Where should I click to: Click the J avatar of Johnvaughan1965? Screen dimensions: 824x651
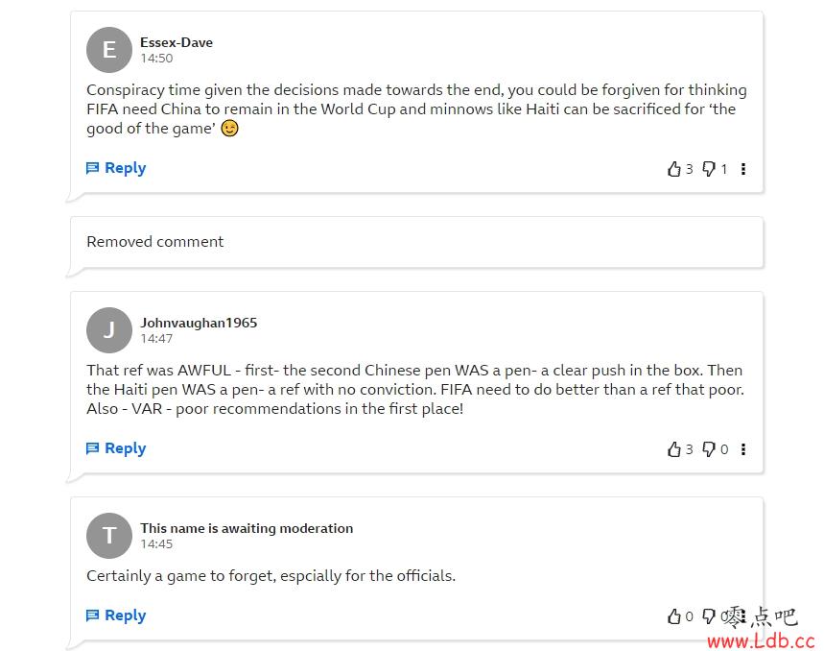click(109, 330)
